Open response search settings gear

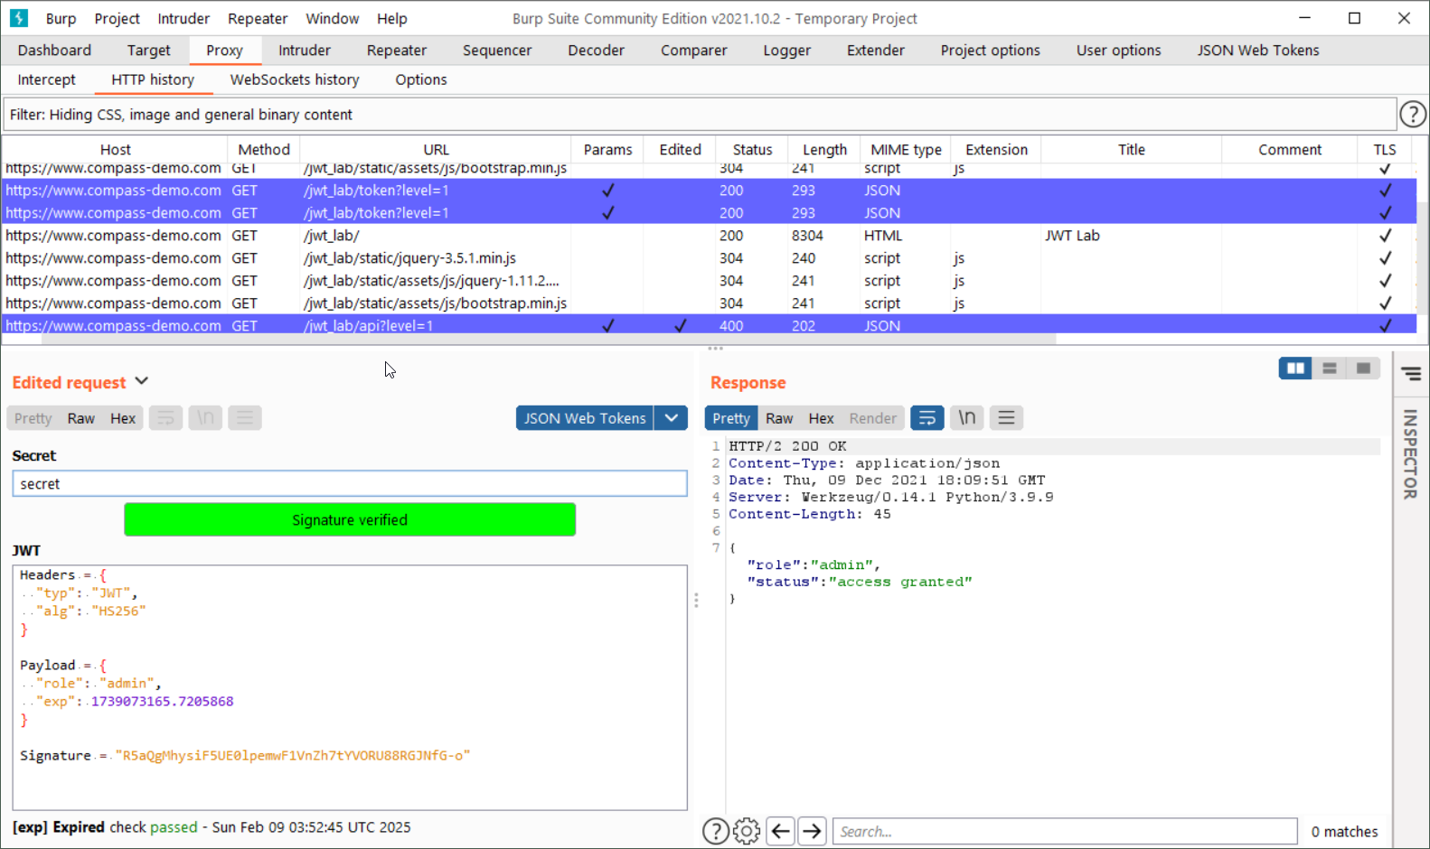pos(747,831)
